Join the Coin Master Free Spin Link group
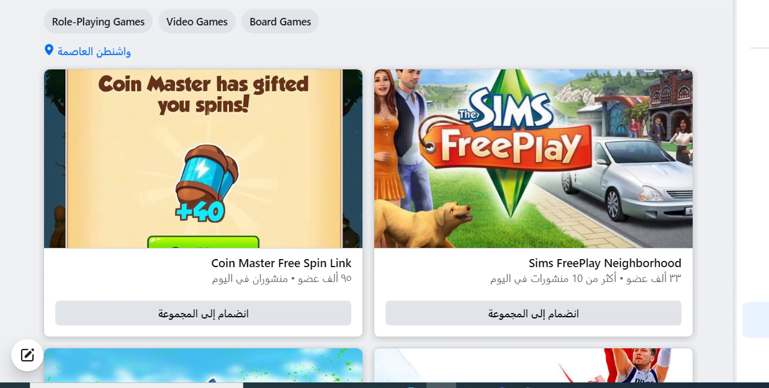 (x=203, y=314)
